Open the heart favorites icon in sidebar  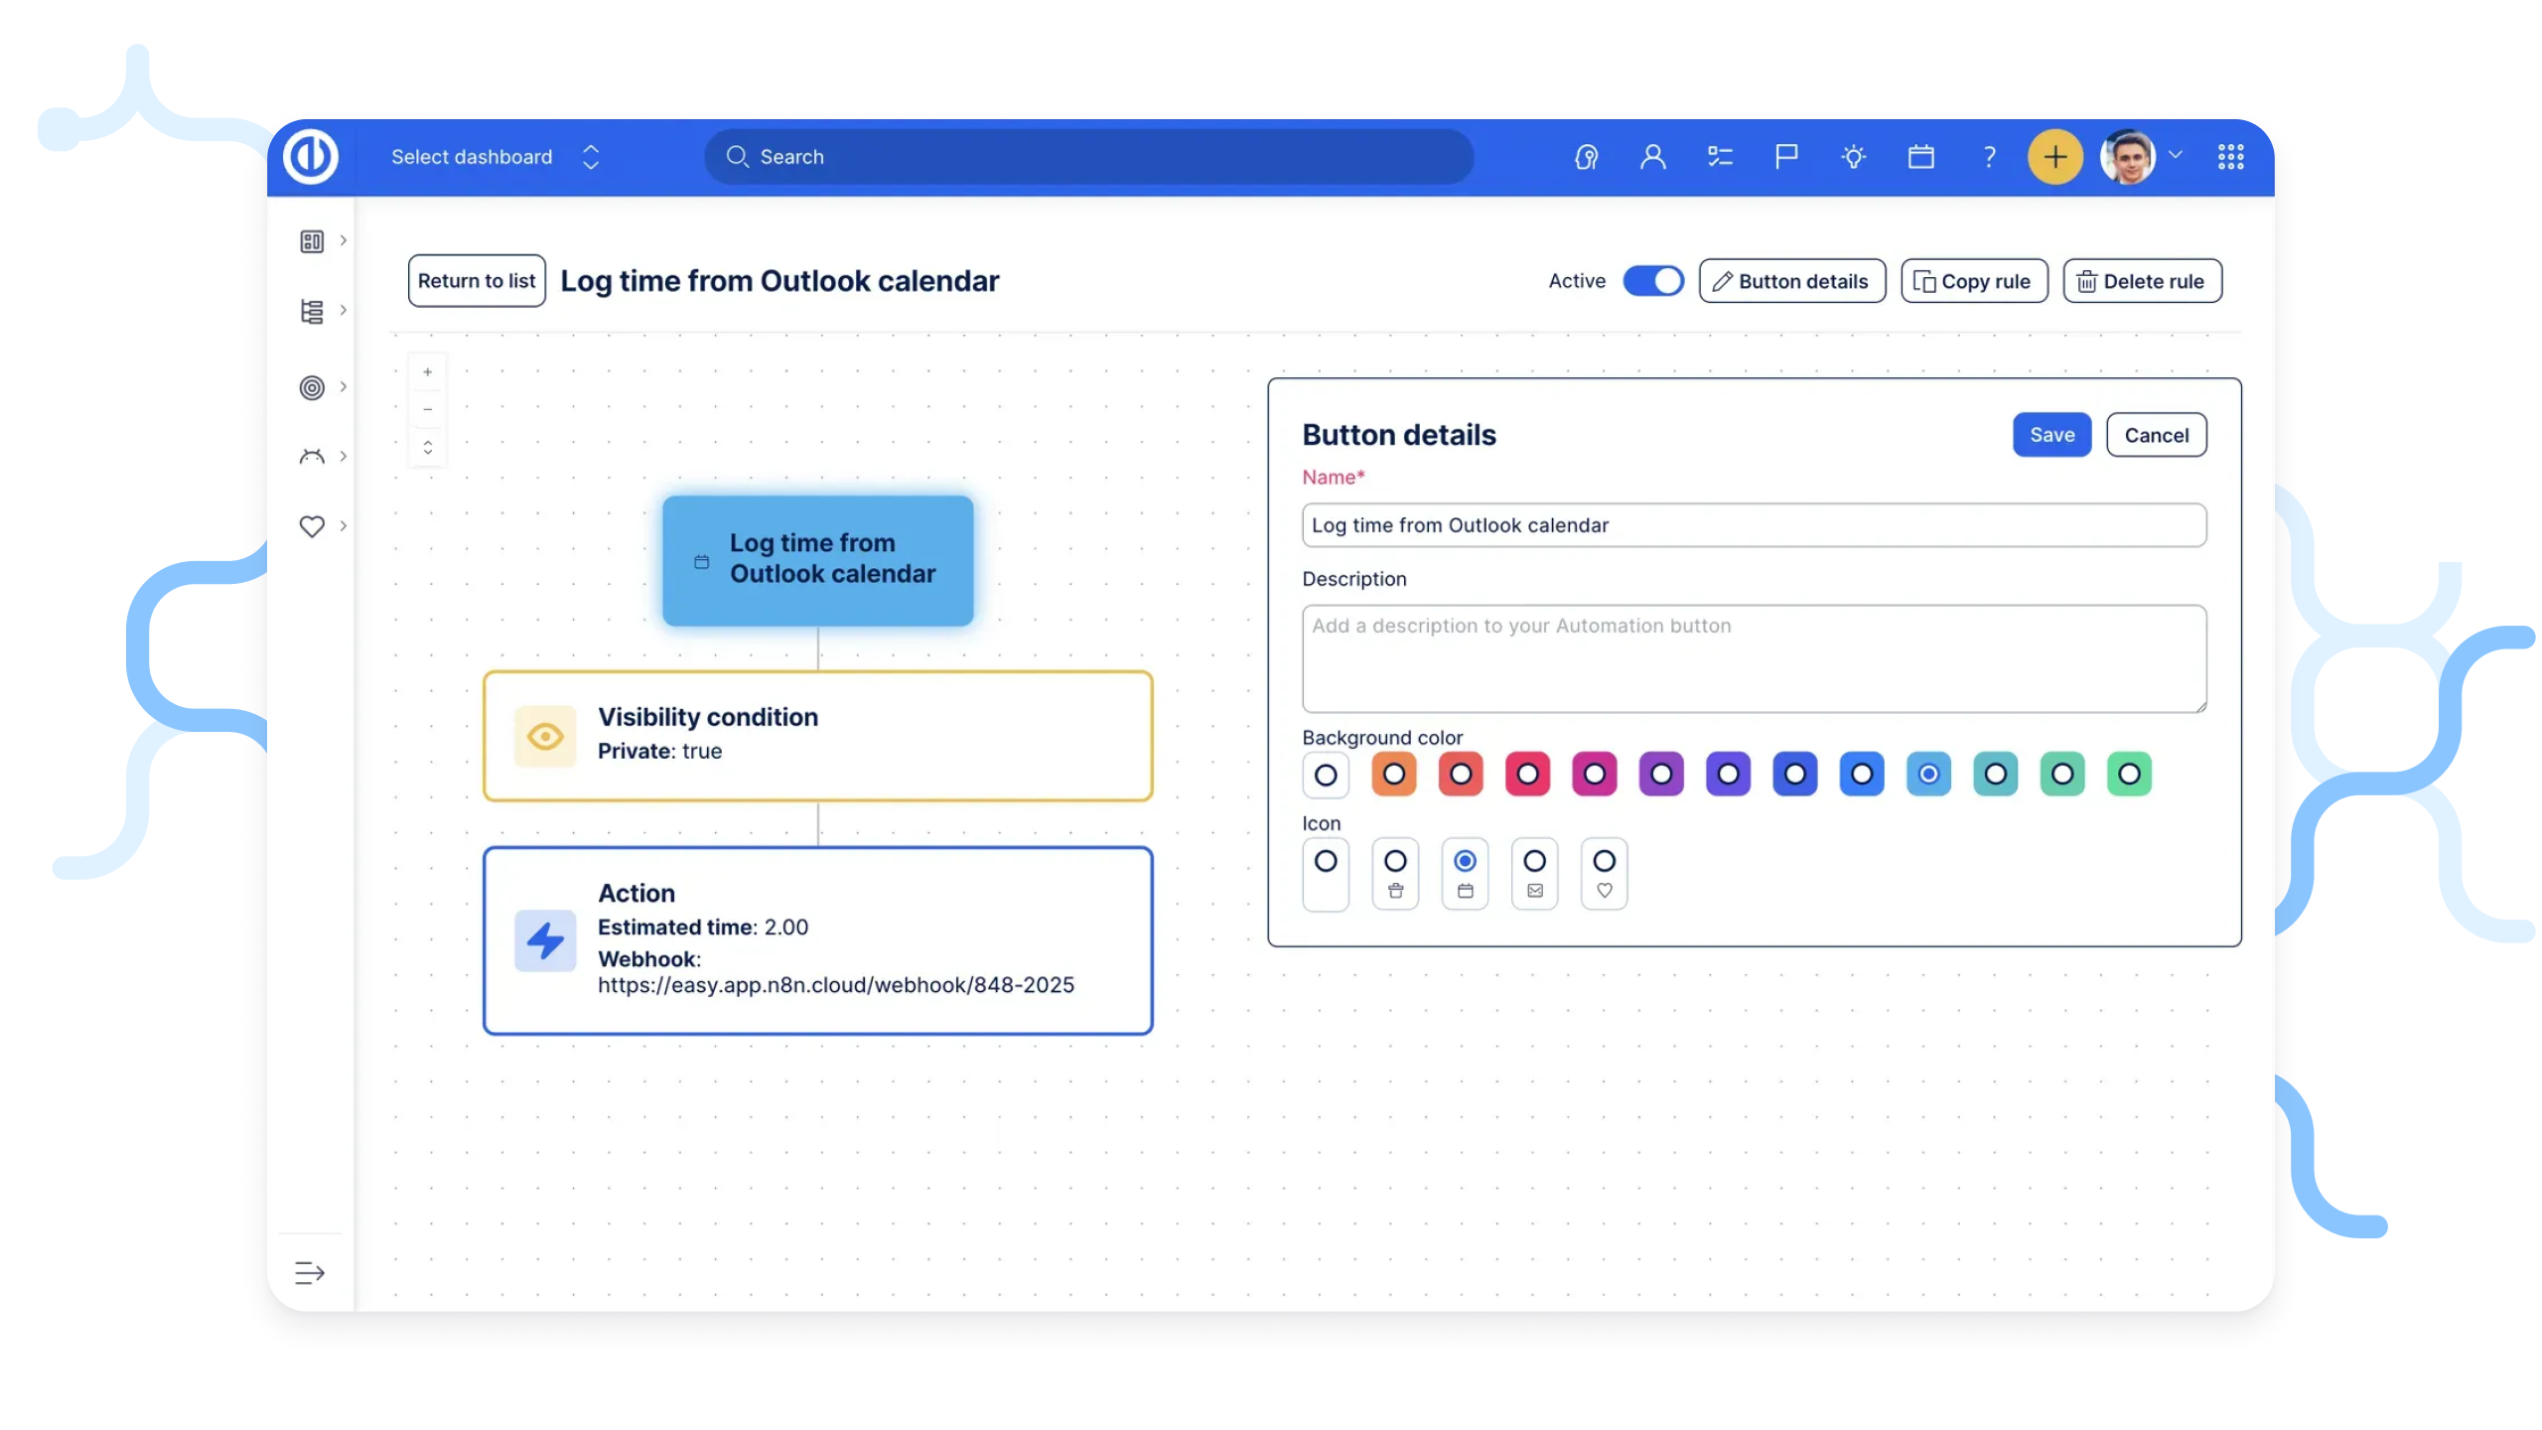click(311, 526)
